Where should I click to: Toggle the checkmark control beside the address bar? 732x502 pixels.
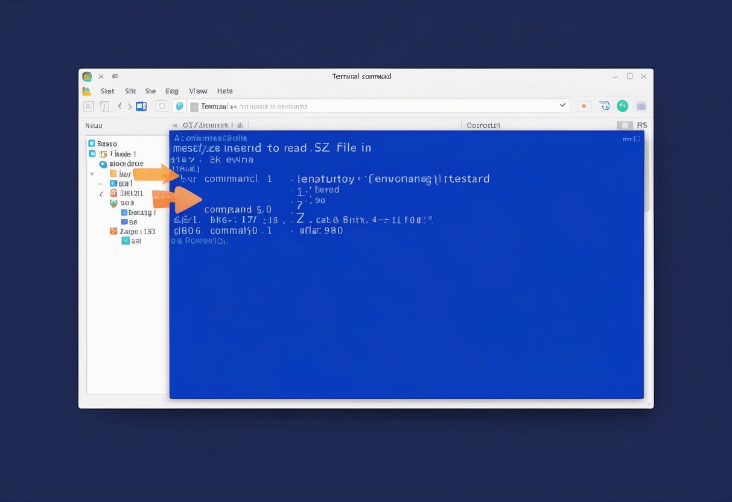pos(563,106)
